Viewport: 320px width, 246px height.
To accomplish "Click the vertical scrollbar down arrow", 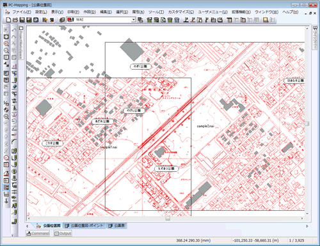I will tap(307, 213).
